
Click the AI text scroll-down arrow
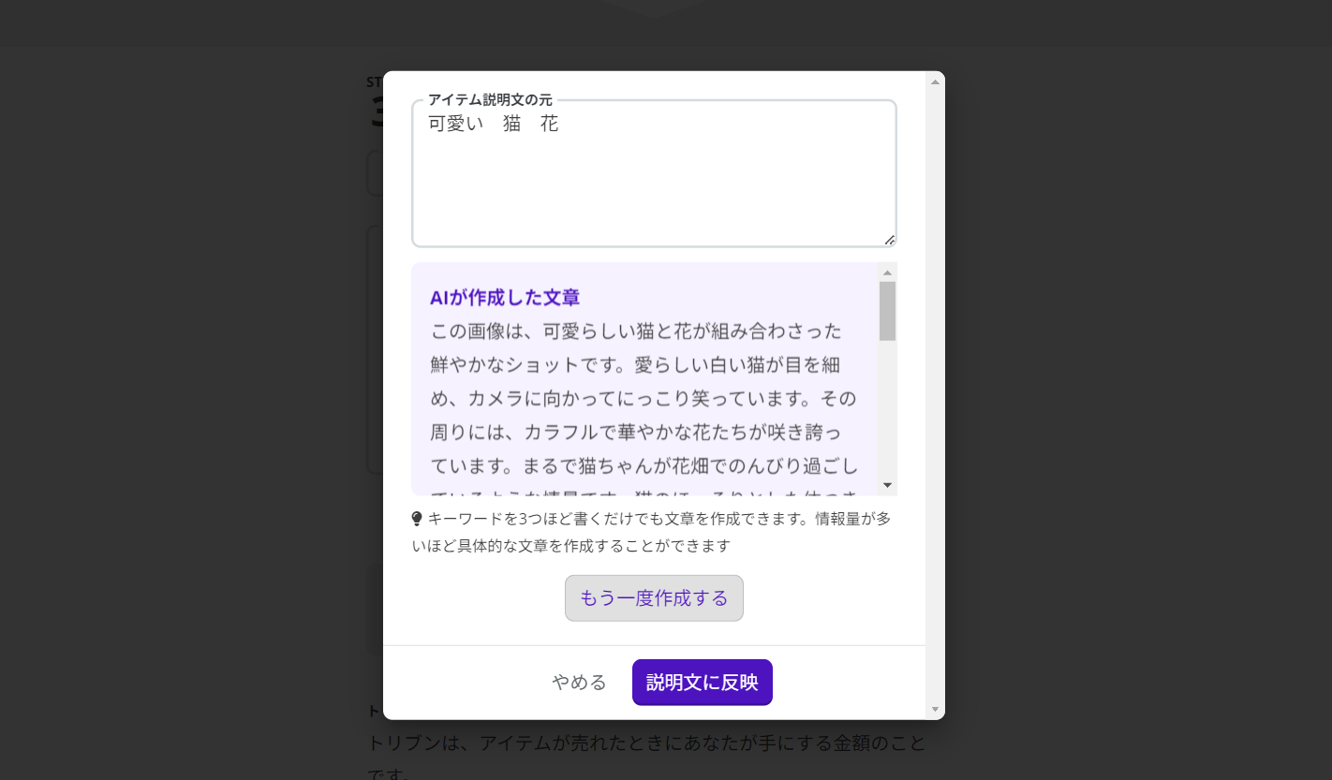887,485
